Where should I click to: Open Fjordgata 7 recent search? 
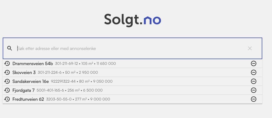coord(23,90)
